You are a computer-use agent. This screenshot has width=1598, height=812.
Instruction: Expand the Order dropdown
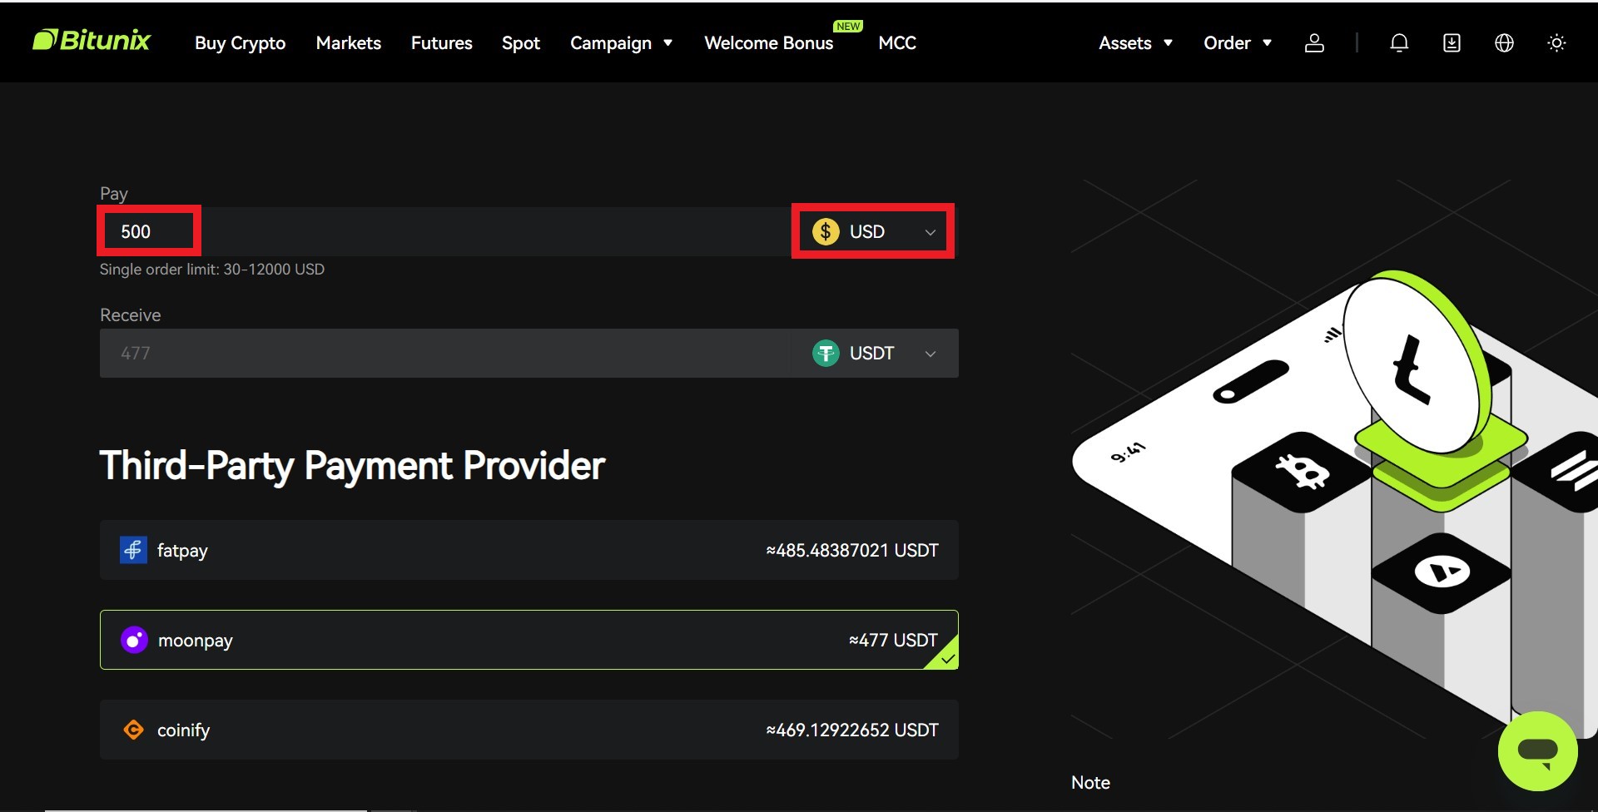[x=1238, y=43]
